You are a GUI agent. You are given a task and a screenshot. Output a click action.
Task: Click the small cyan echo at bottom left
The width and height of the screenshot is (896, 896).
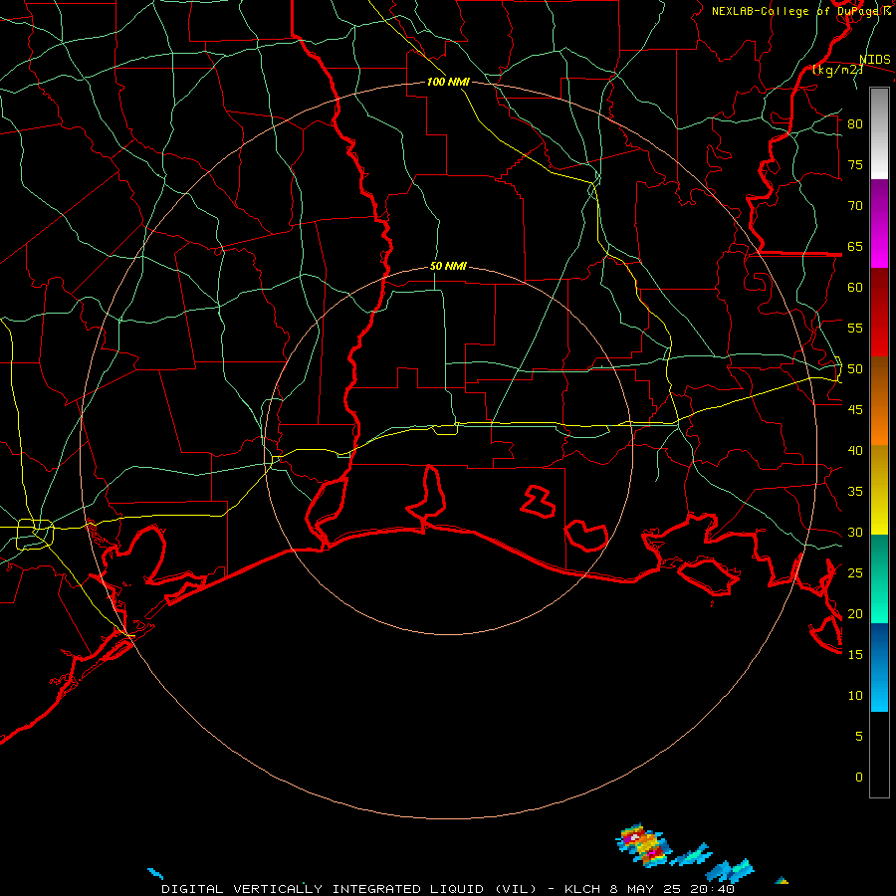155,873
